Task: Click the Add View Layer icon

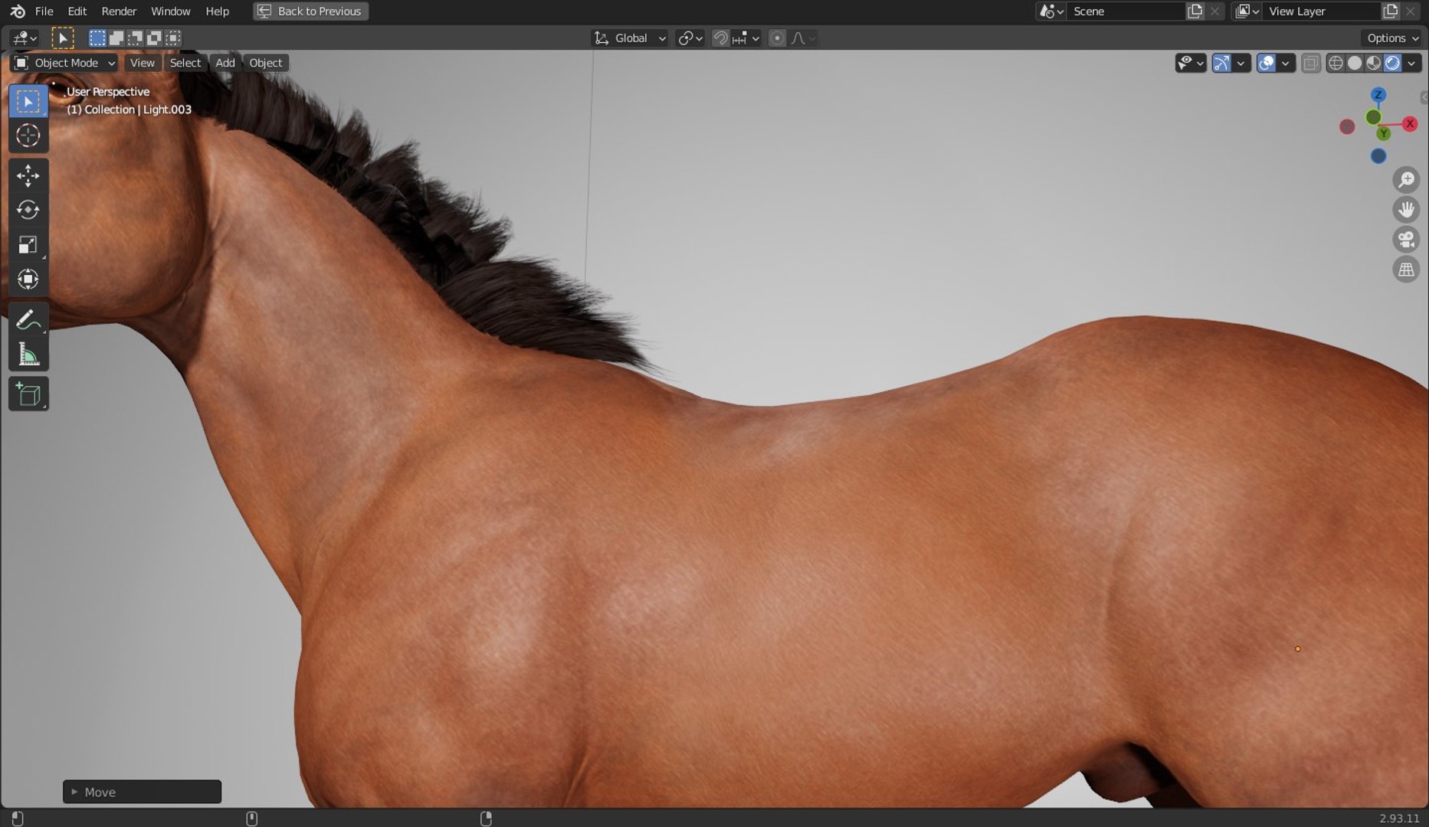Action: [1390, 11]
